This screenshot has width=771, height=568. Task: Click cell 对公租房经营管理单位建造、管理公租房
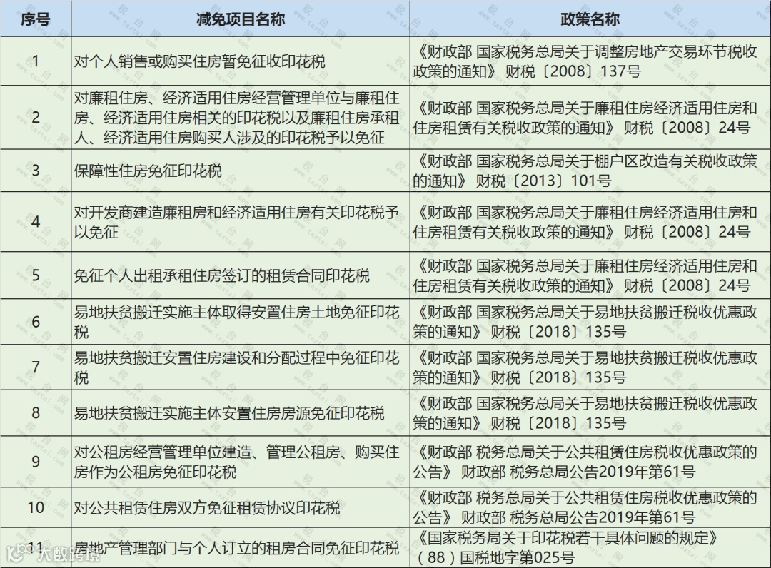tap(241, 462)
